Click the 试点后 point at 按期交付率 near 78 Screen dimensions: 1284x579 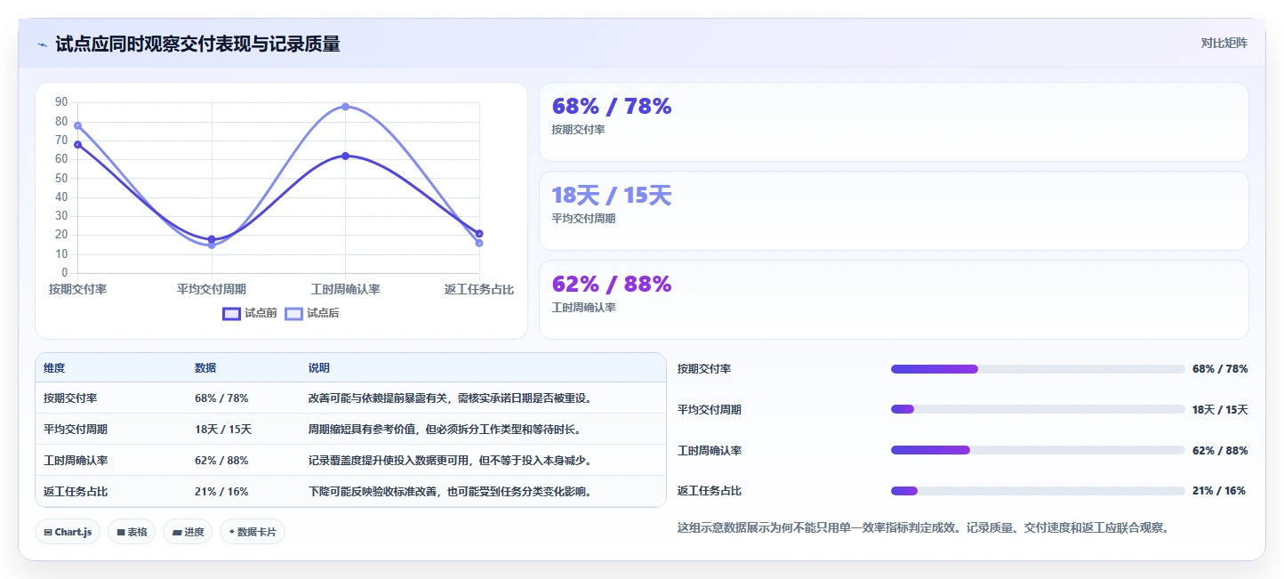click(x=77, y=125)
